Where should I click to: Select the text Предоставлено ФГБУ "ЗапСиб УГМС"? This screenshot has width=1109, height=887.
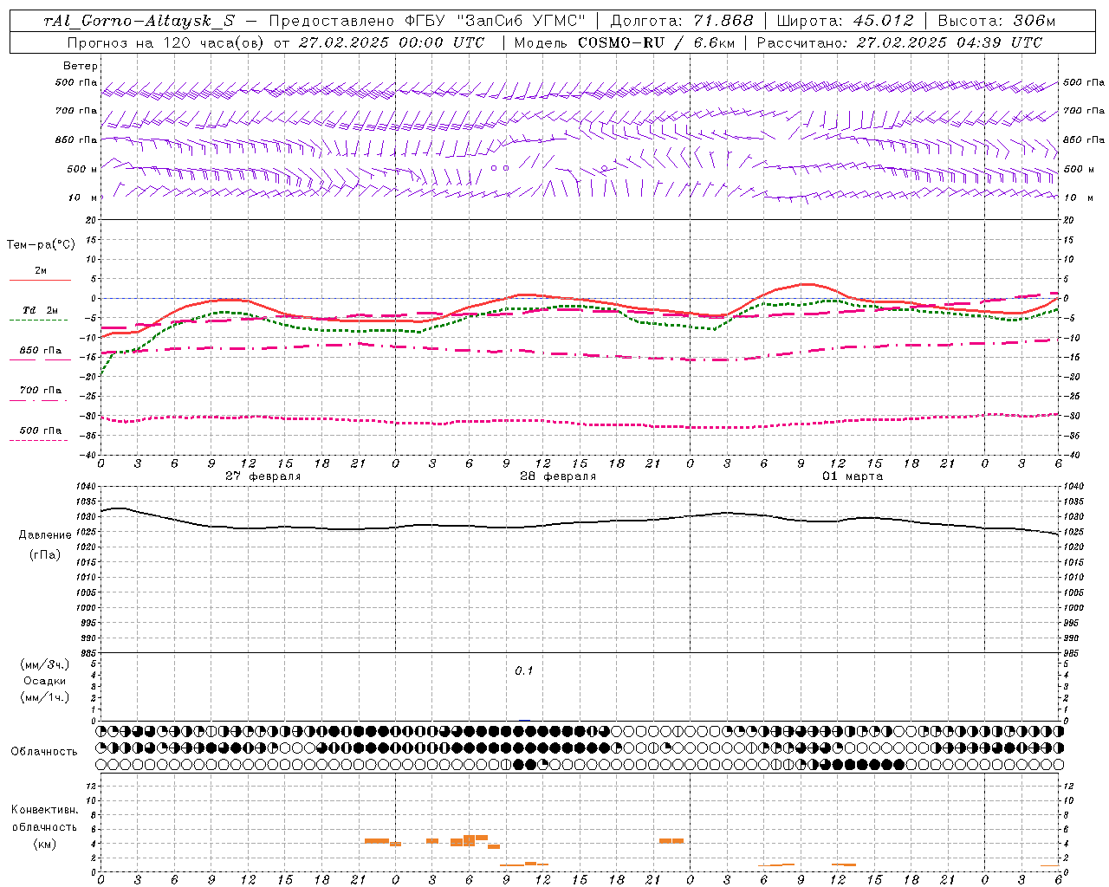point(428,22)
